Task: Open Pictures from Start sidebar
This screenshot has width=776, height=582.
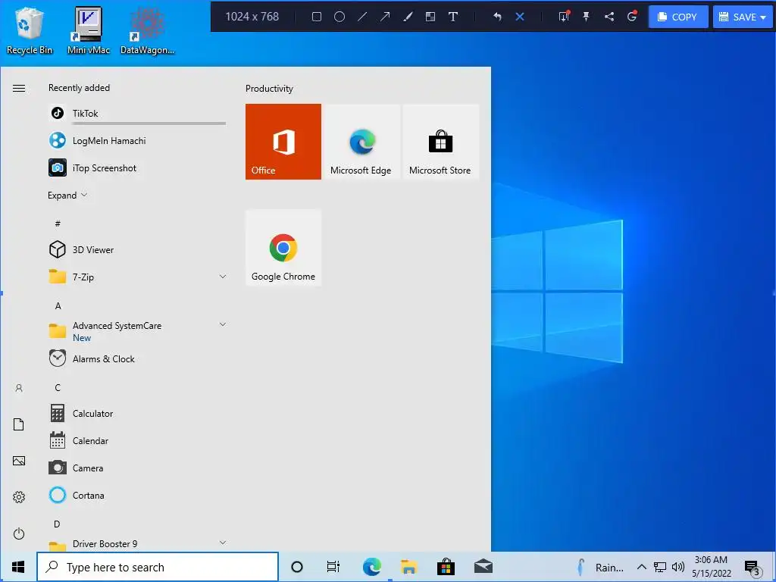Action: pos(19,461)
